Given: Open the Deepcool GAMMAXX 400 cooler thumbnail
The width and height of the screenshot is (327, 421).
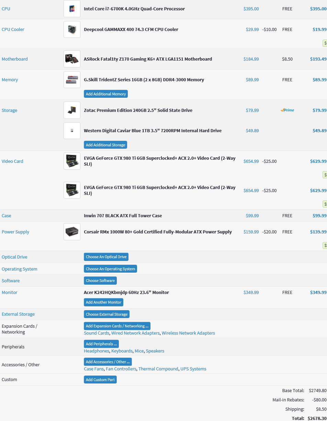Looking at the screenshot, I should pyautogui.click(x=72, y=29).
